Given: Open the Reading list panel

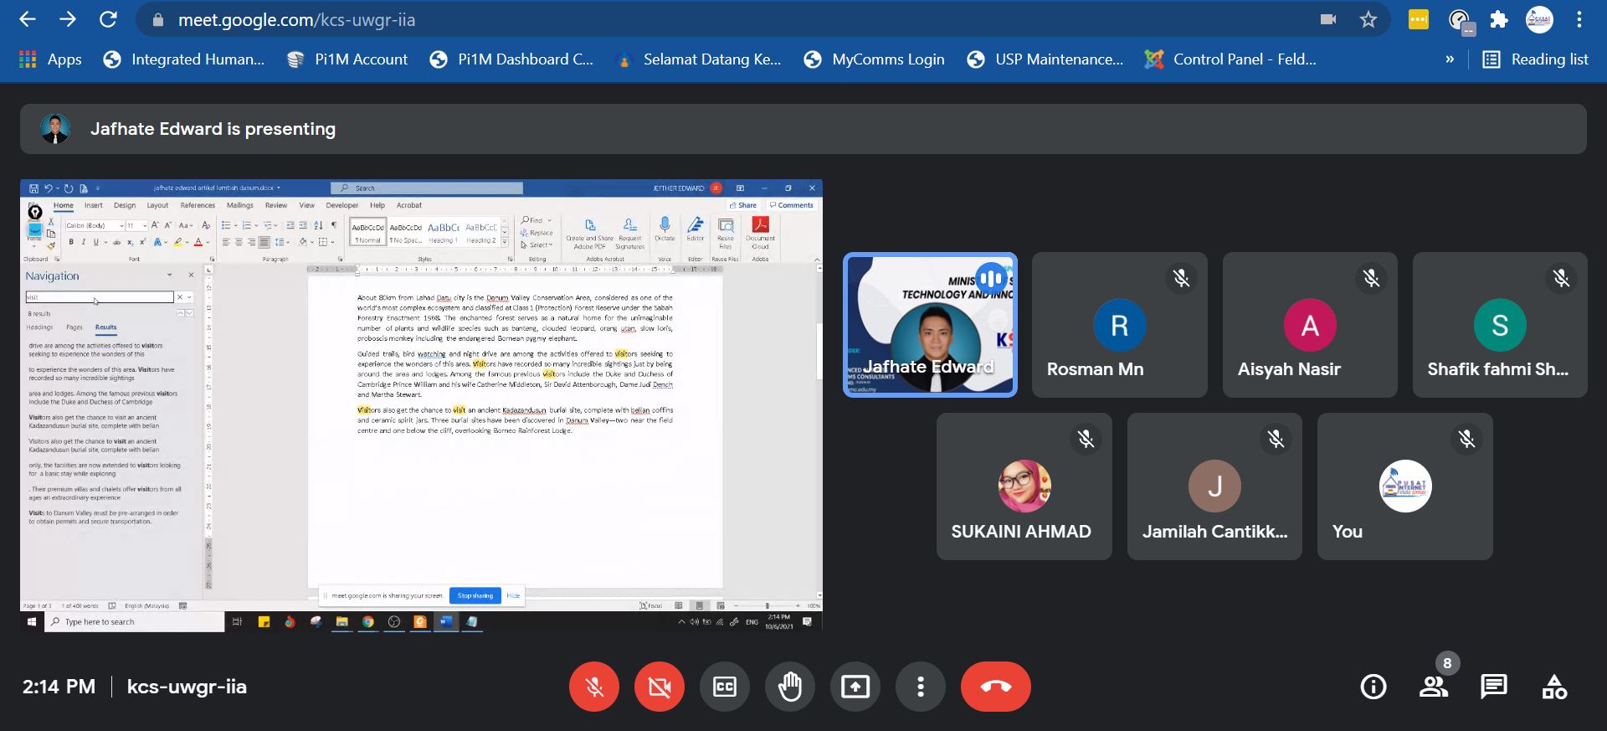Looking at the screenshot, I should point(1536,59).
